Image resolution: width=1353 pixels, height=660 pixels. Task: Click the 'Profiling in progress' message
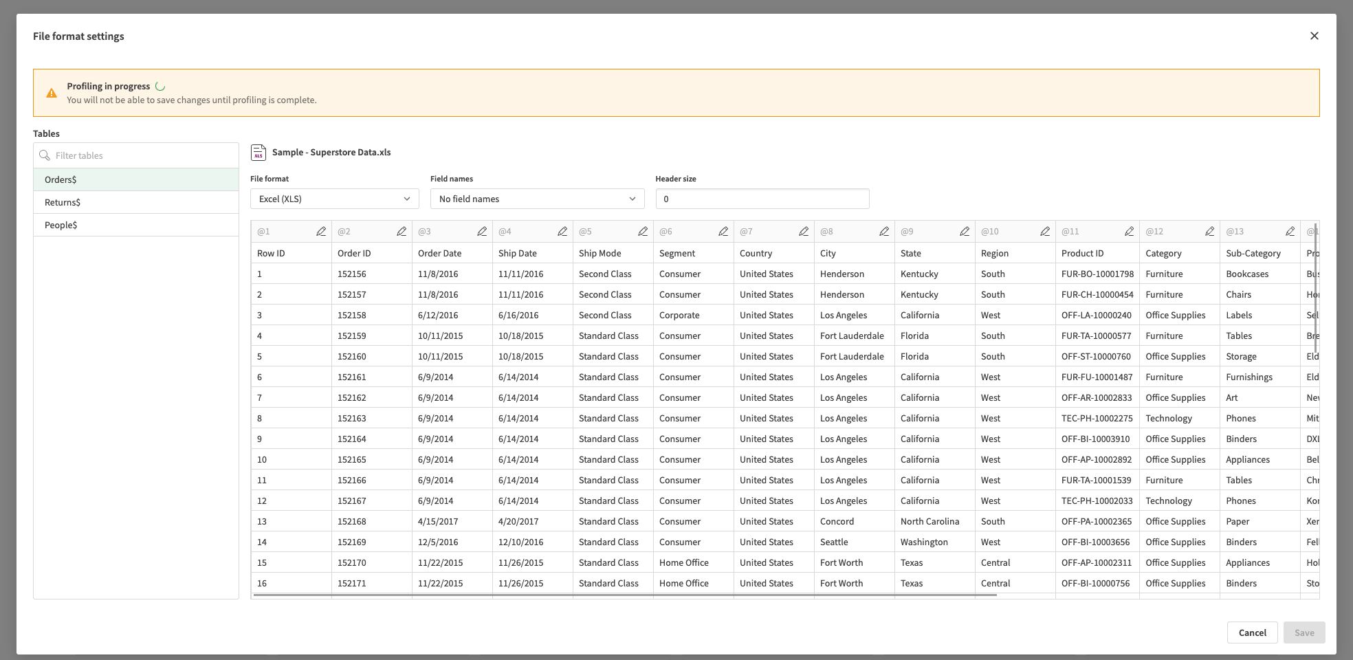(x=108, y=86)
